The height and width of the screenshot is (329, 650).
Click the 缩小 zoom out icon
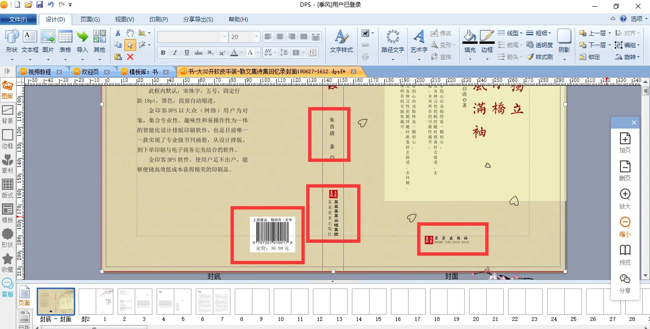(x=625, y=227)
